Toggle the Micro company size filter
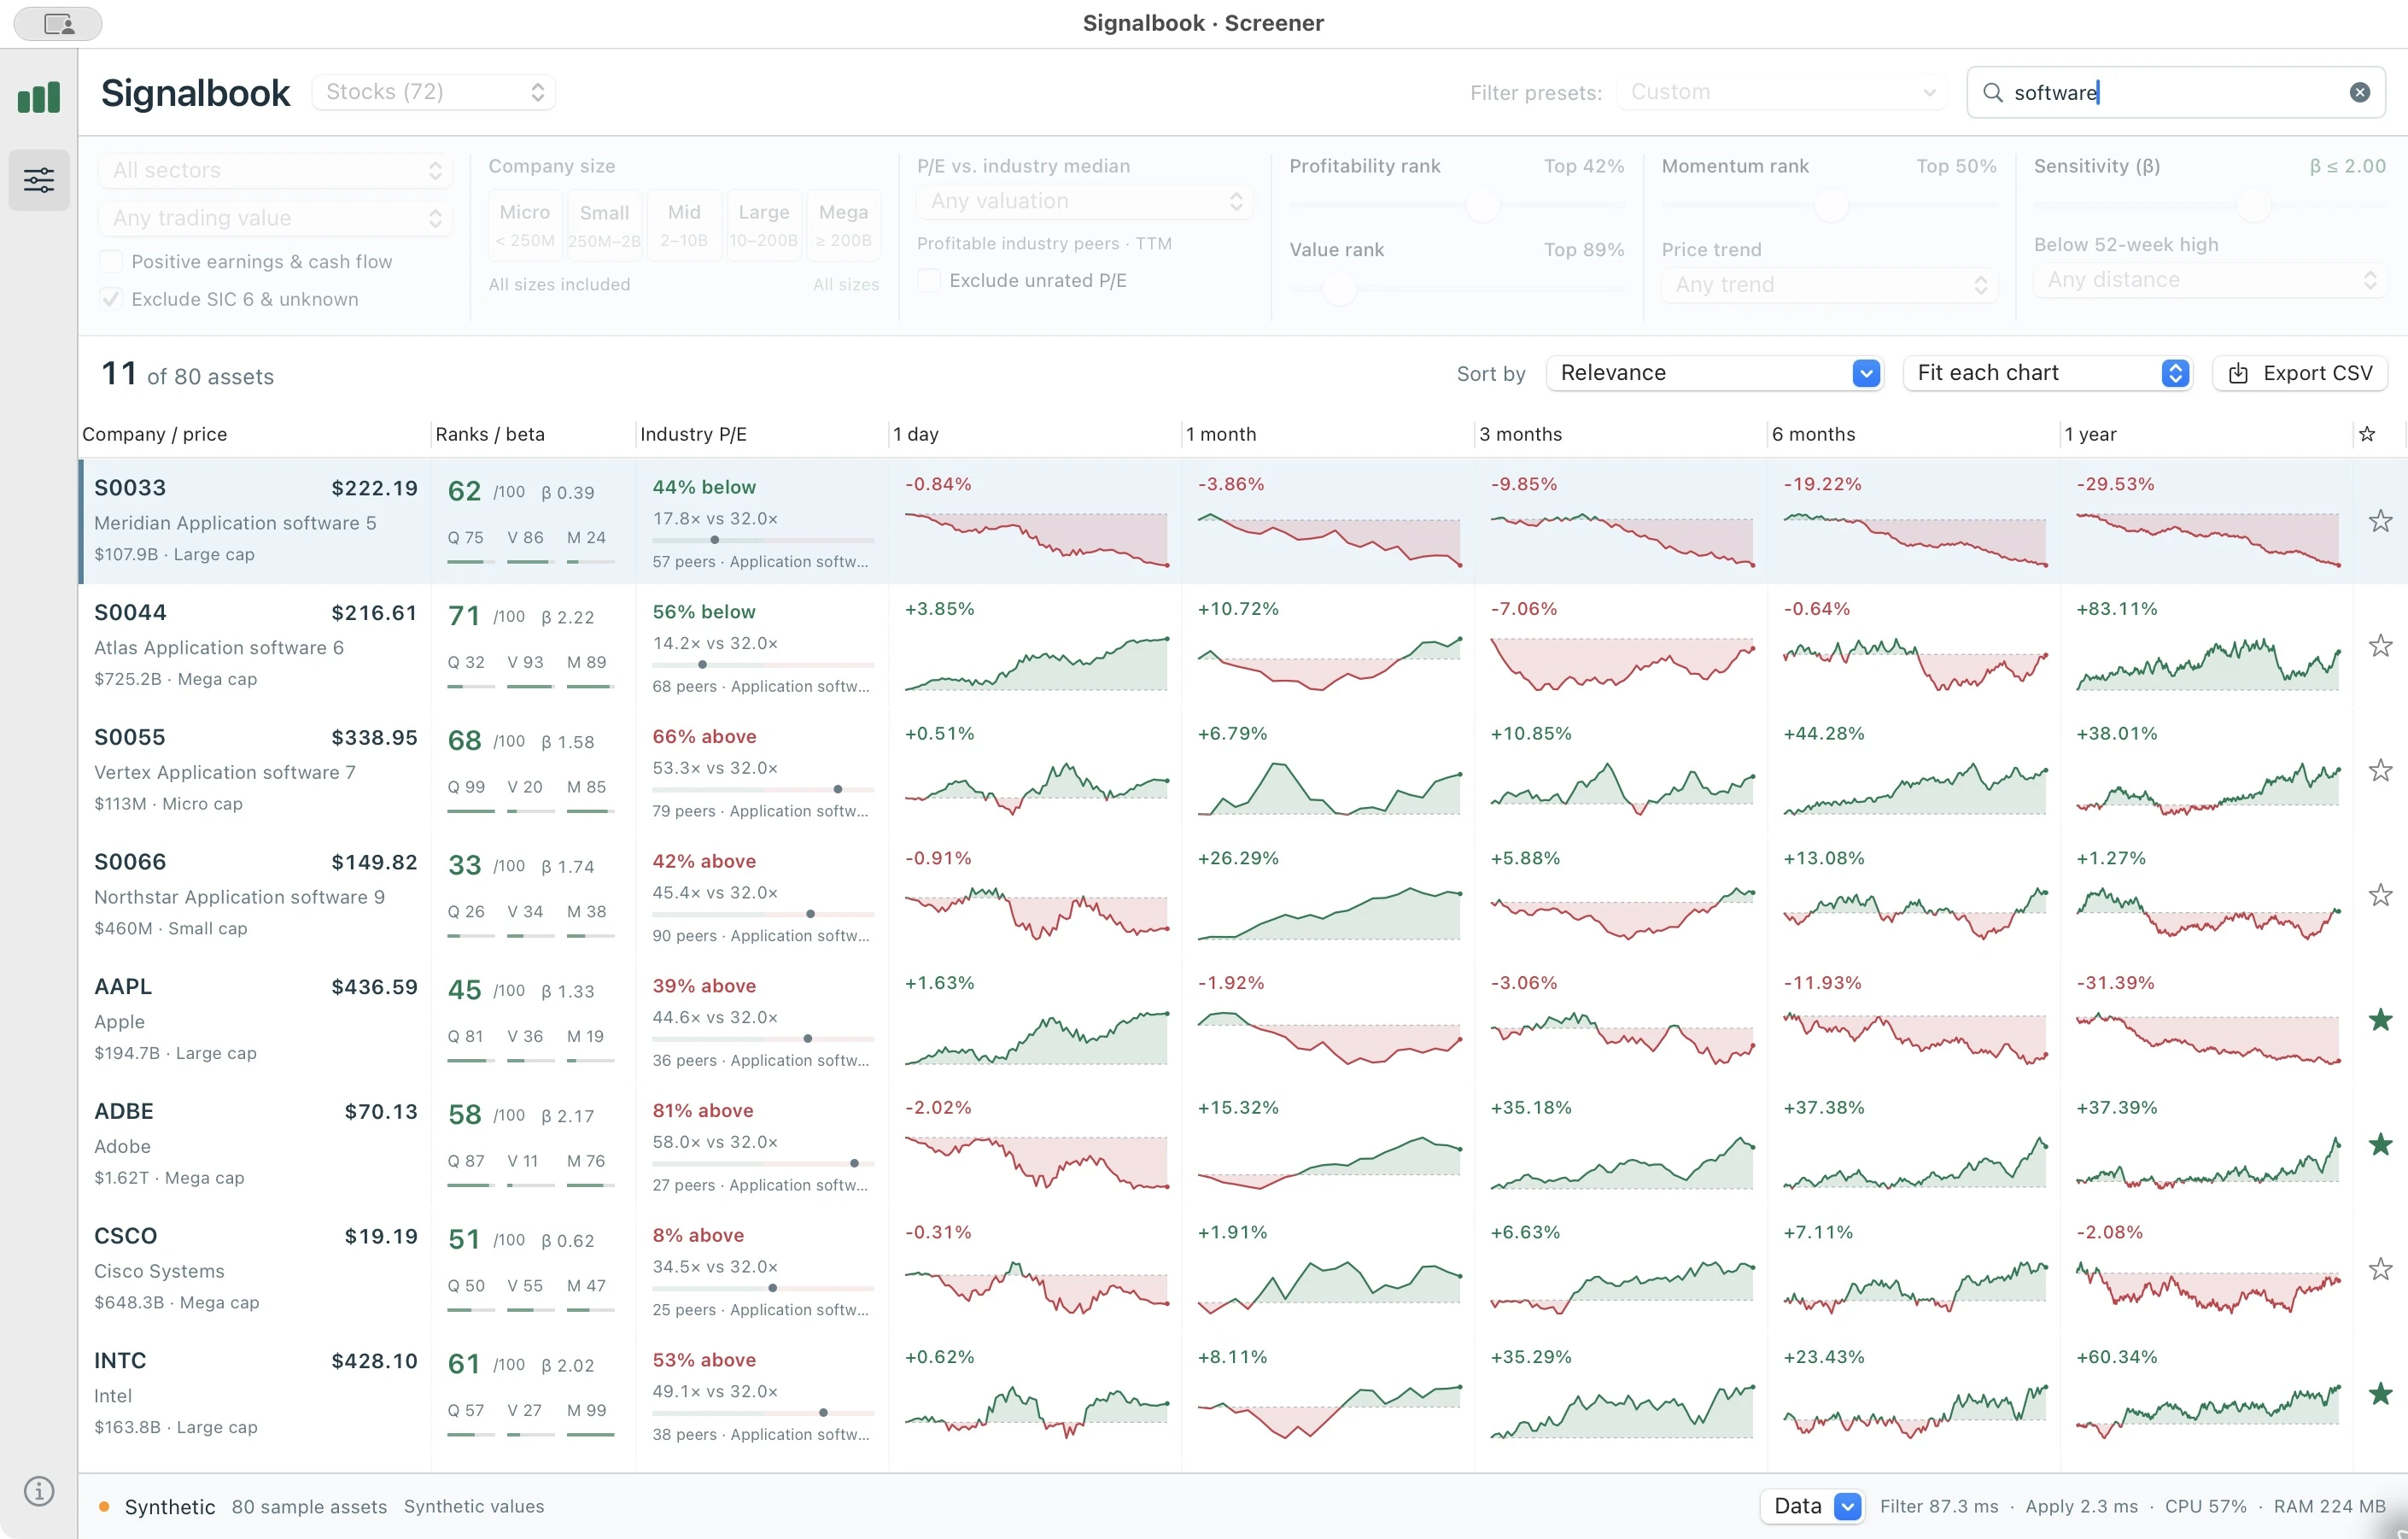The image size is (2408, 1539). [525, 225]
